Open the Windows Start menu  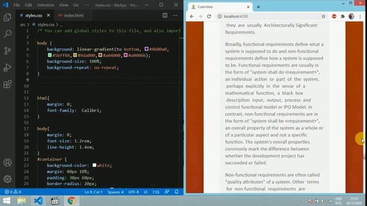[x=6, y=201]
